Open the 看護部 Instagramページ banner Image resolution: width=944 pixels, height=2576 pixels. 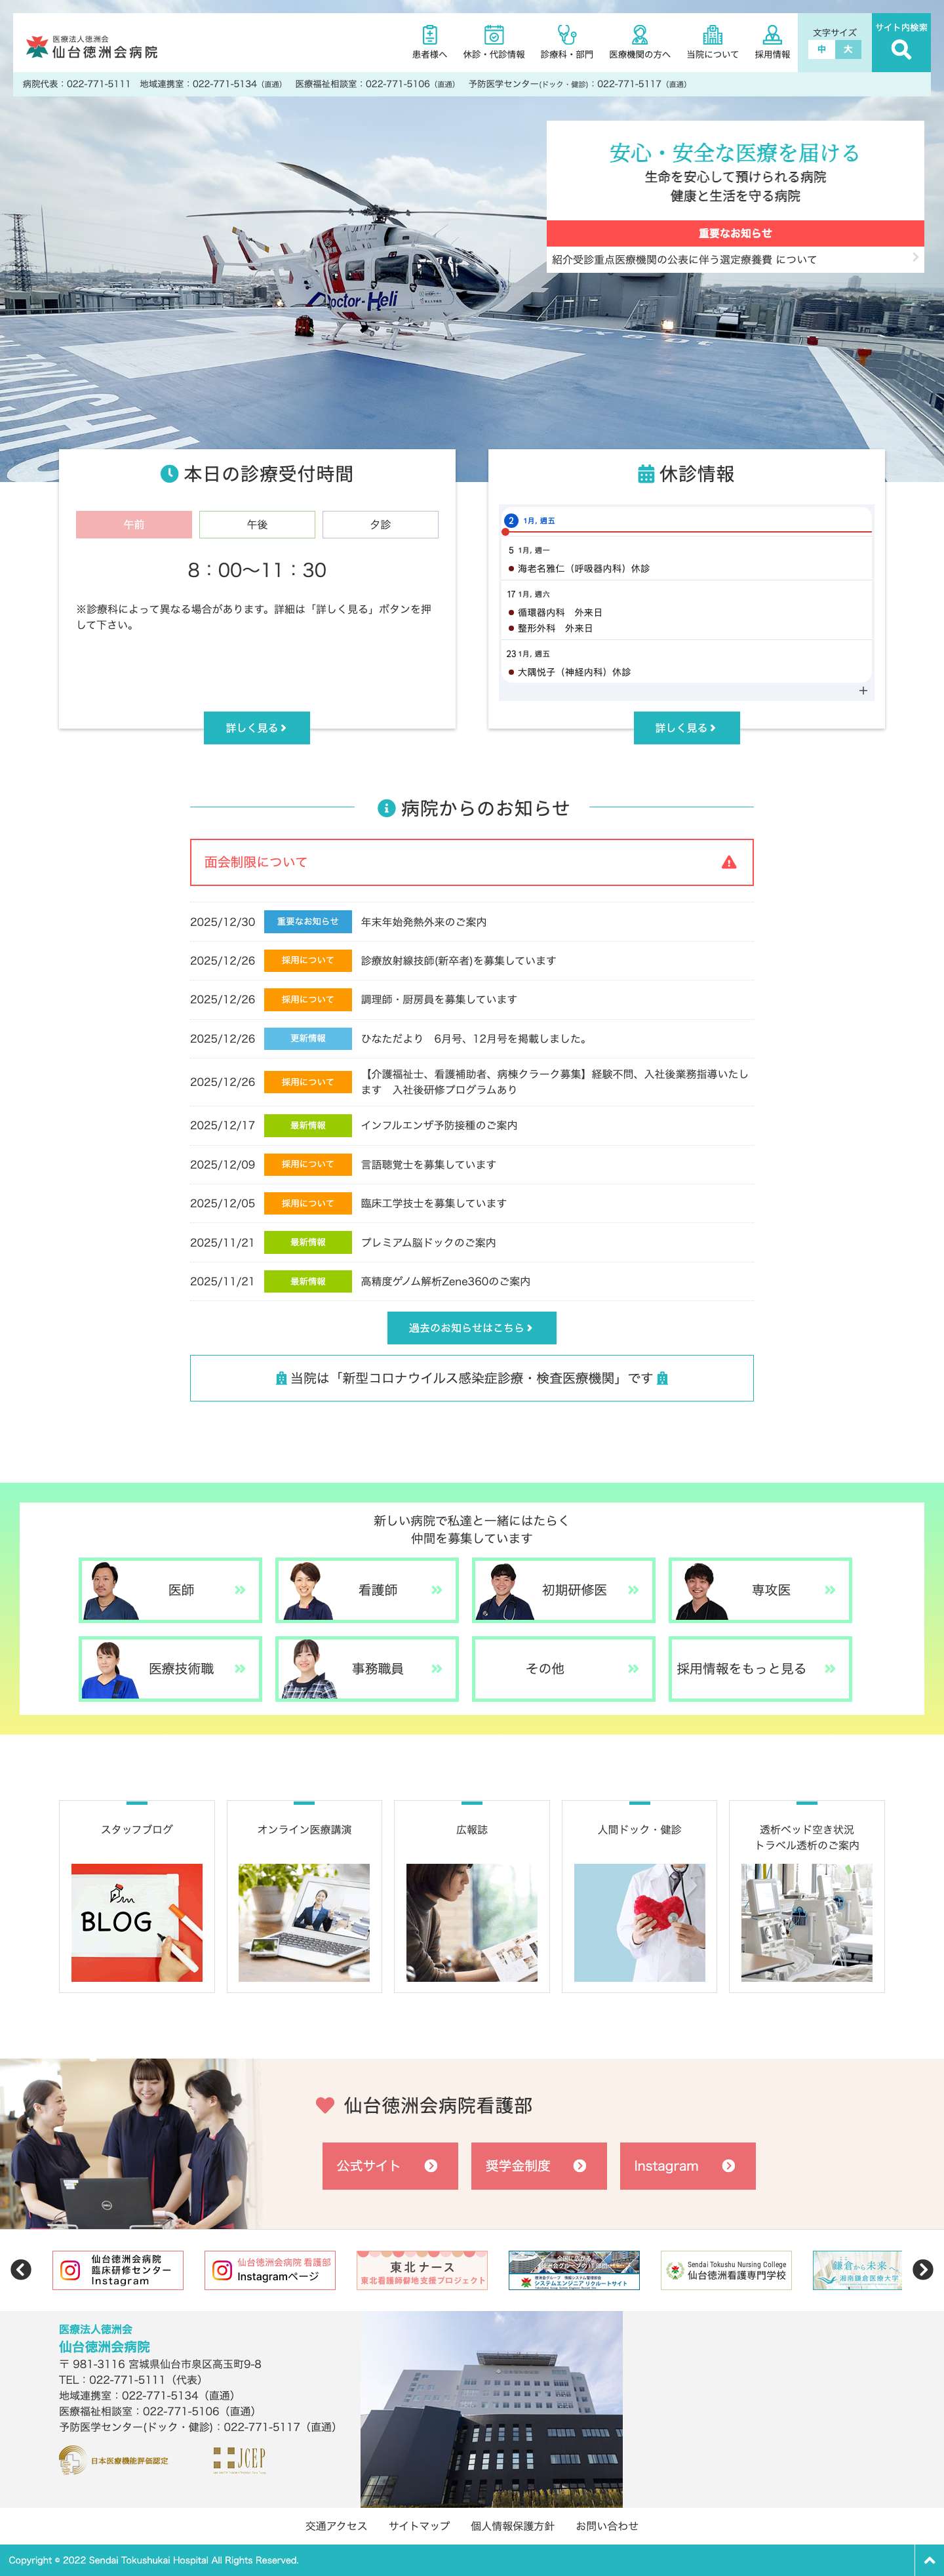coord(271,2270)
